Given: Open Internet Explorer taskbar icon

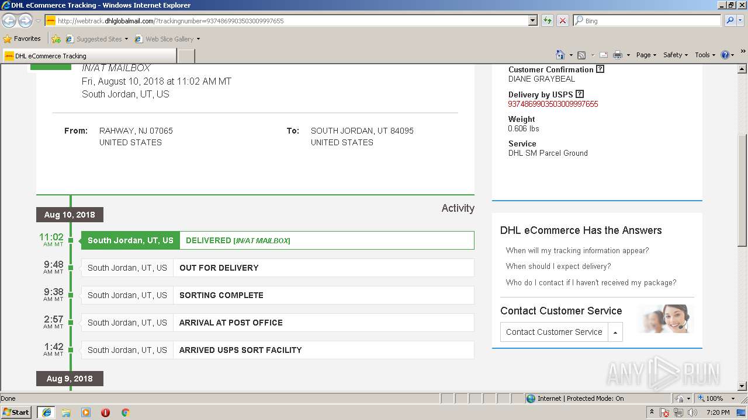Looking at the screenshot, I should pyautogui.click(x=46, y=412).
